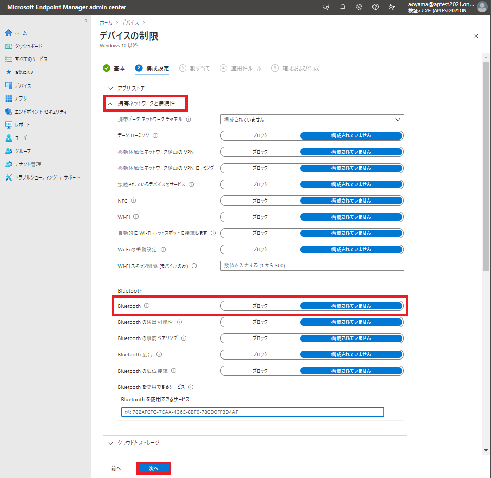Open 携帯データ ネットワーク チャネル dropdown
Screen dimensions: 491x478
(x=312, y=120)
